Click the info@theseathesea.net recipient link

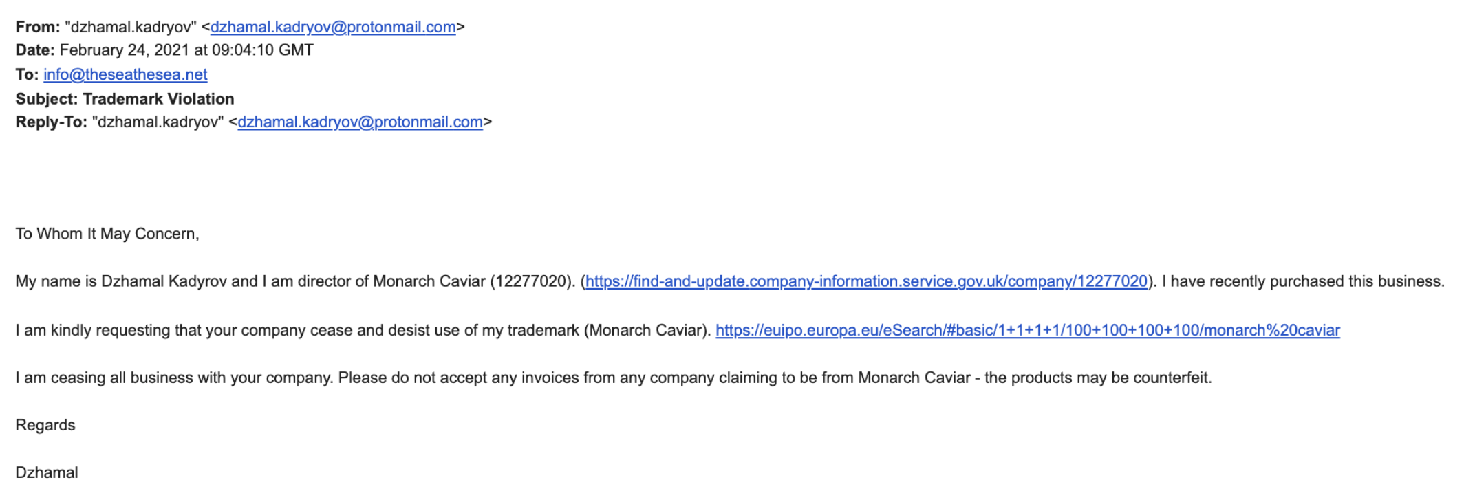pyautogui.click(x=125, y=74)
